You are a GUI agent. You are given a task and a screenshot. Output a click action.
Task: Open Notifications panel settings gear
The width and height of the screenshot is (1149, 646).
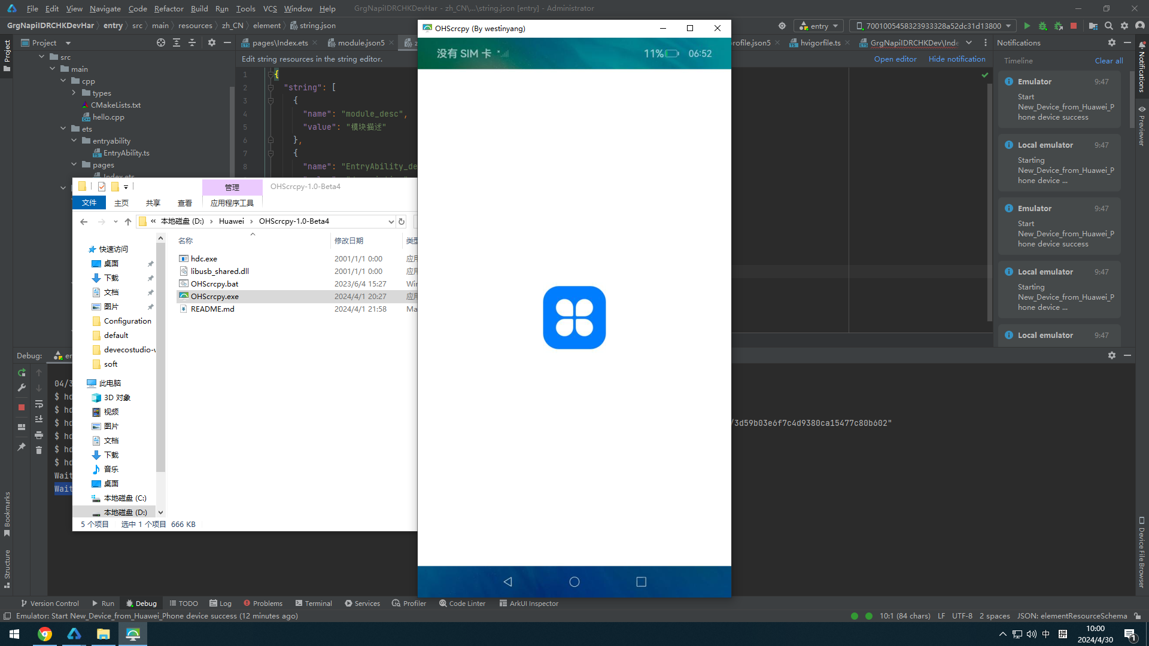tap(1112, 42)
